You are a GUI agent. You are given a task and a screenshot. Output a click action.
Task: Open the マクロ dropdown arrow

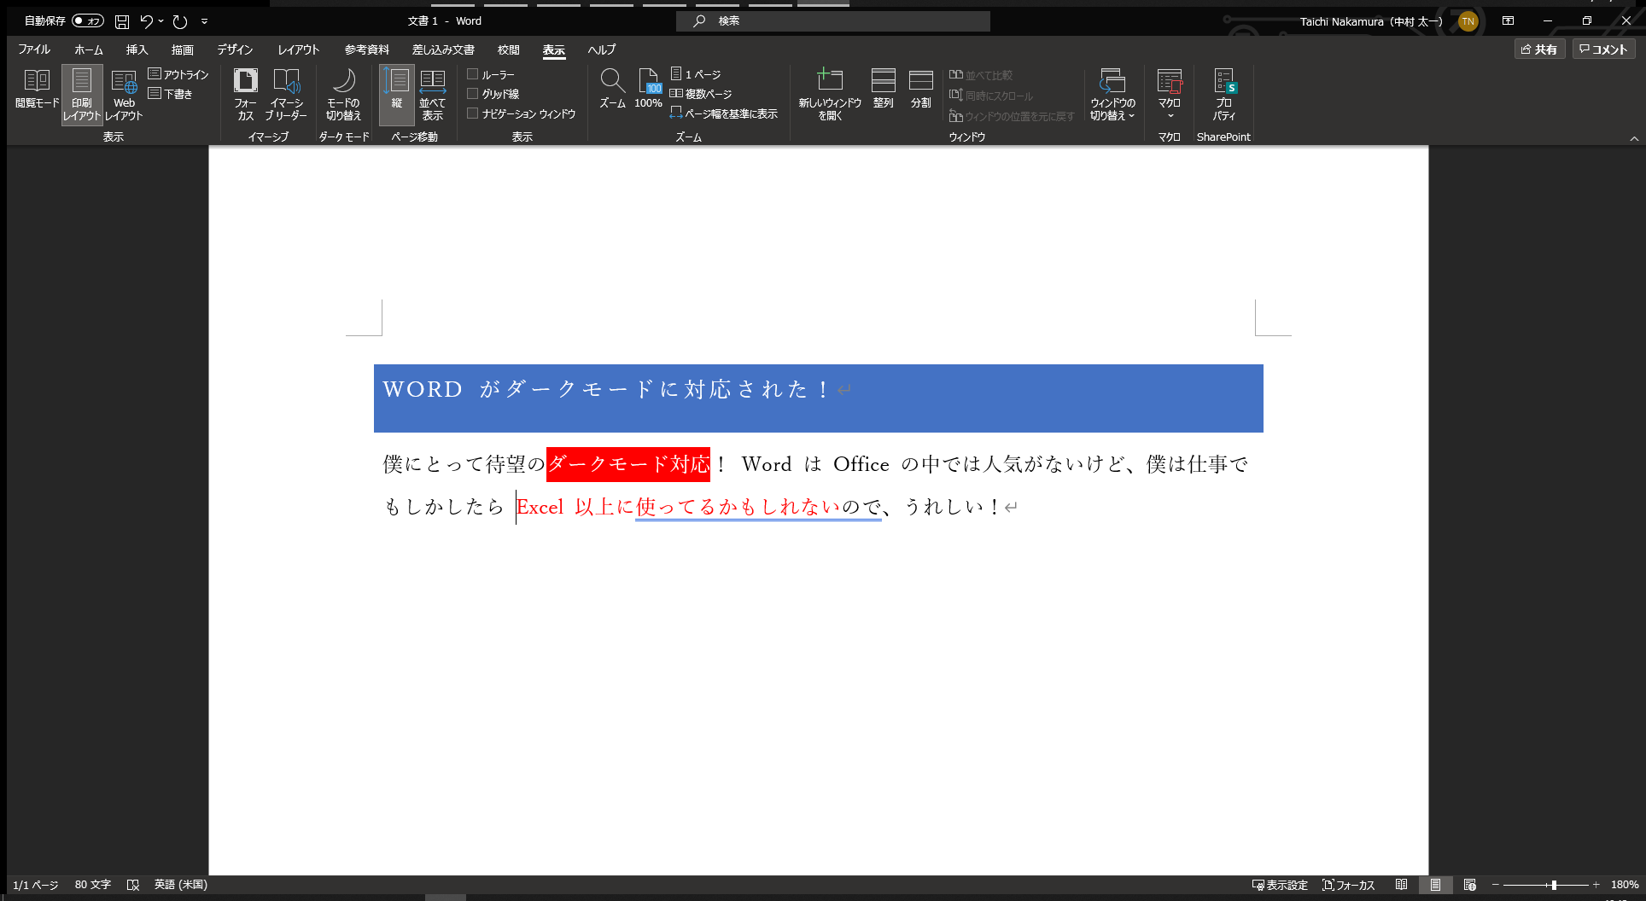[1170, 116]
